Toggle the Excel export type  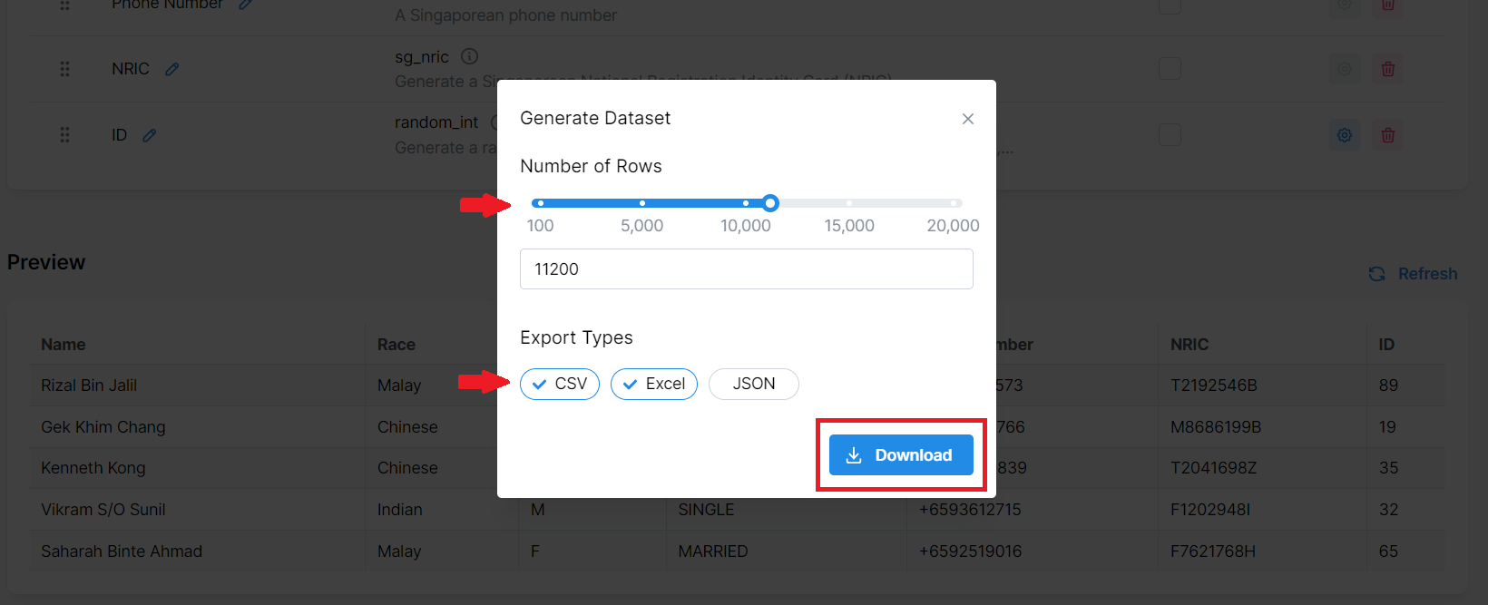[654, 384]
